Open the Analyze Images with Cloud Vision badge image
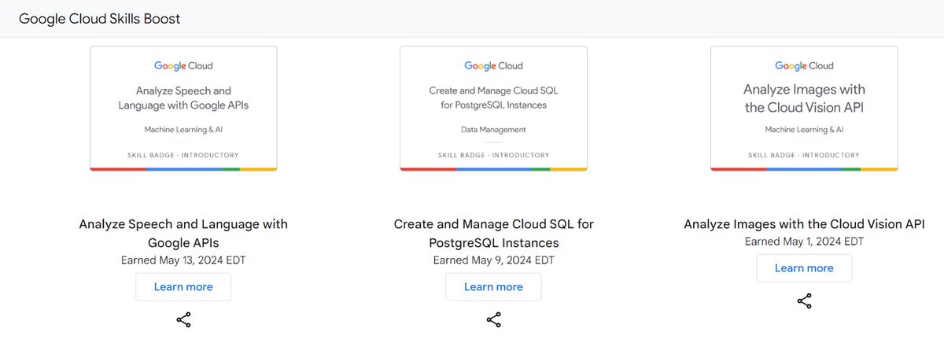 point(804,109)
